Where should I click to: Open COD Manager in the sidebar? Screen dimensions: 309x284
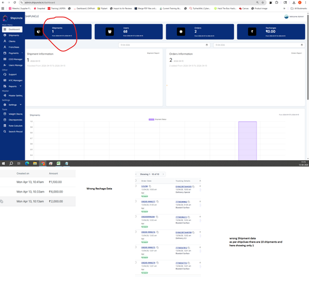point(13,59)
